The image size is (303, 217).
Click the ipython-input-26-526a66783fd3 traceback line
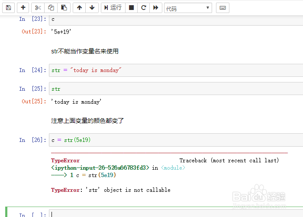[x=100, y=168]
